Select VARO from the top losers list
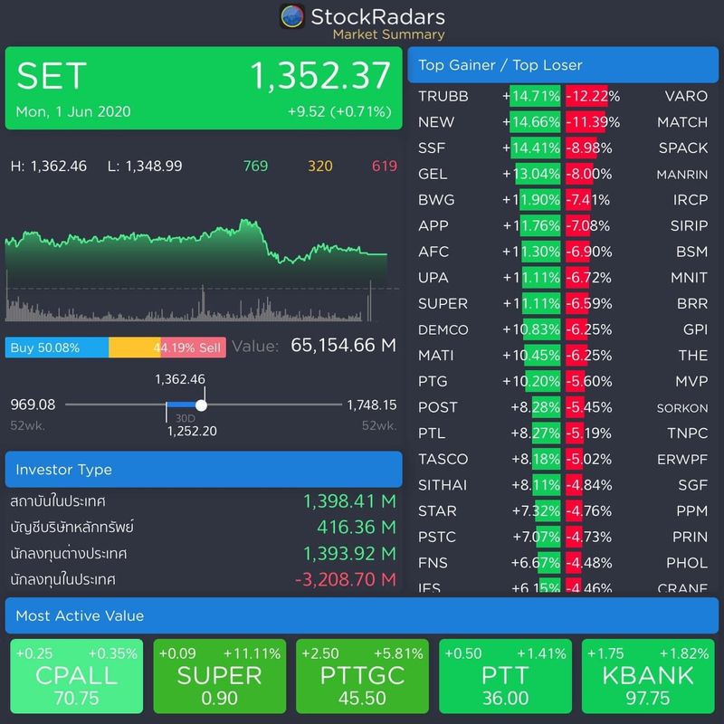Screen dimensions: 724x724 [687, 96]
